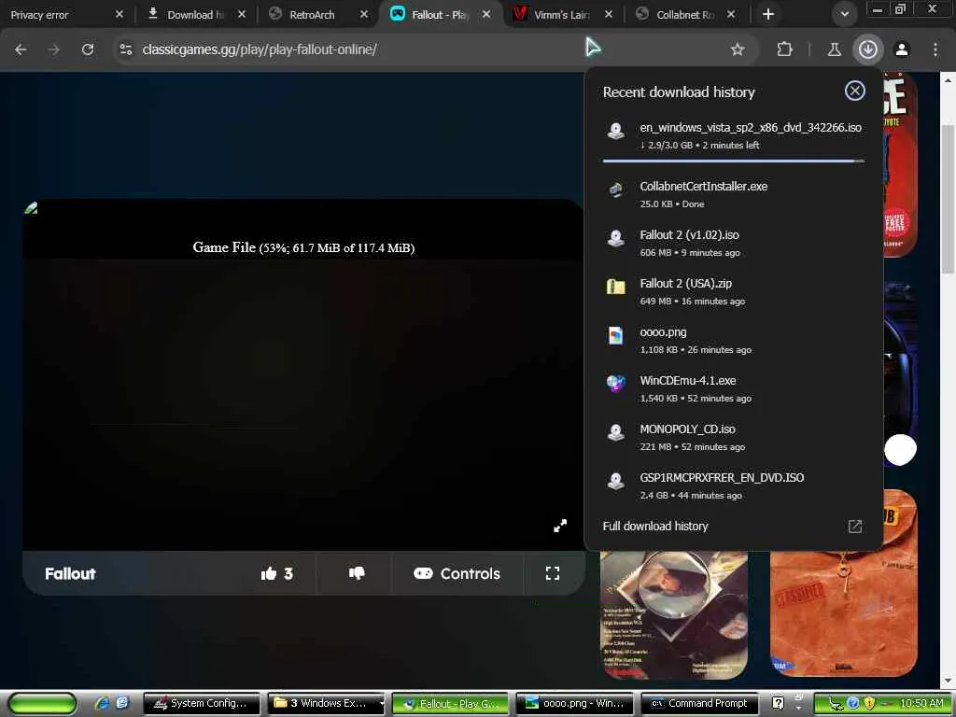Open the red poster game thumbnail
This screenshot has width=956, height=717.
[901, 164]
